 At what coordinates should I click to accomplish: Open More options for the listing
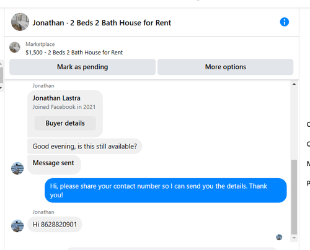(x=225, y=67)
